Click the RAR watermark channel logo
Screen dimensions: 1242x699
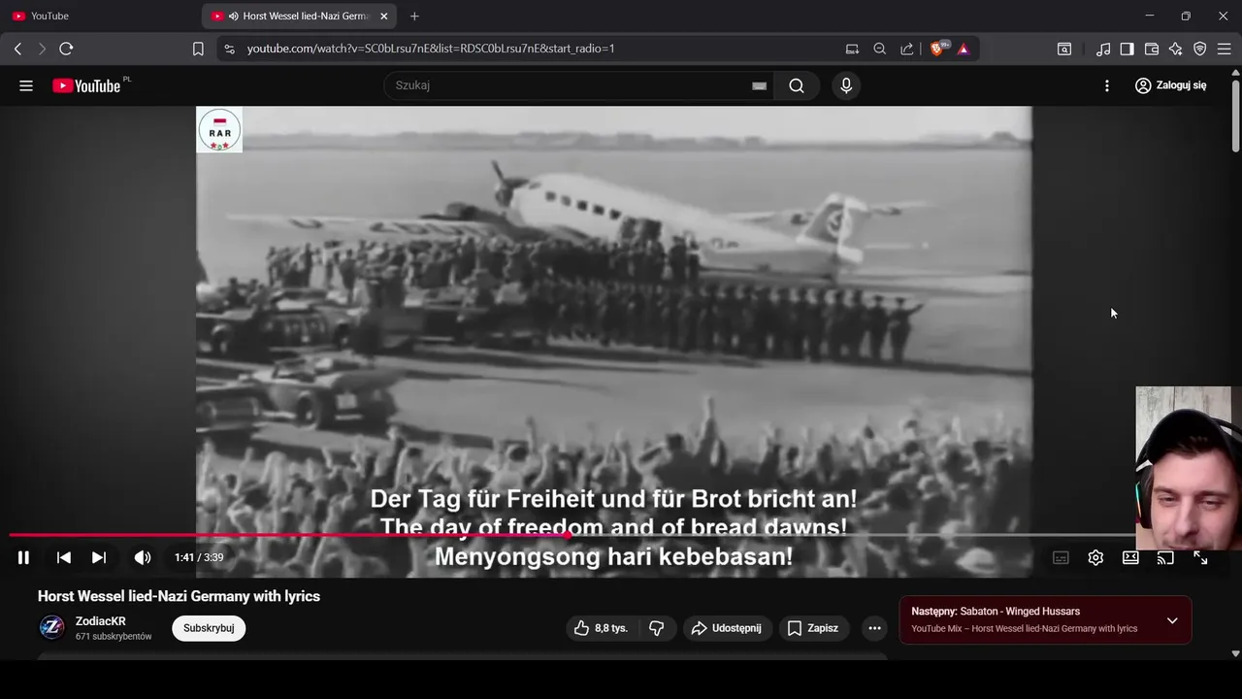[x=219, y=130]
